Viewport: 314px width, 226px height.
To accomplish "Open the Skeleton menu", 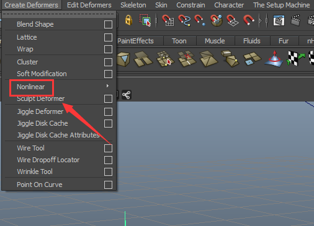I will tap(133, 5).
